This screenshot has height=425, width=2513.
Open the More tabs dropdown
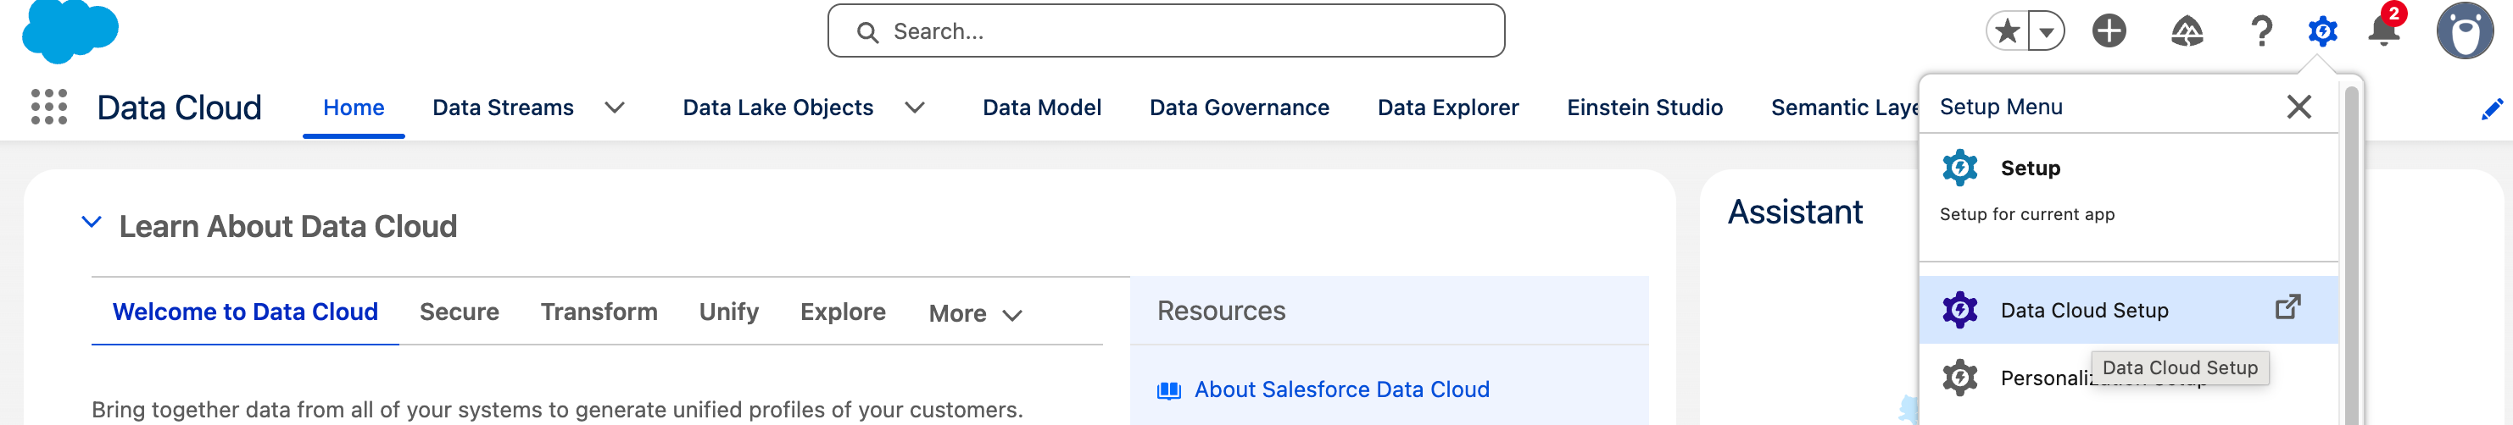click(x=976, y=314)
